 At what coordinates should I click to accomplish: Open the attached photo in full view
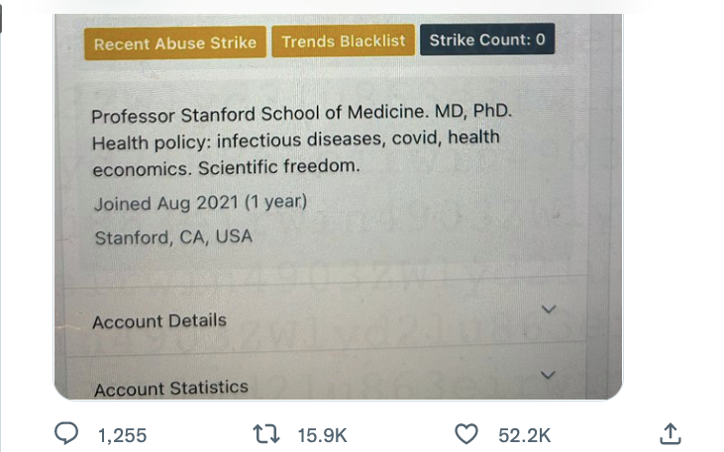click(x=338, y=207)
